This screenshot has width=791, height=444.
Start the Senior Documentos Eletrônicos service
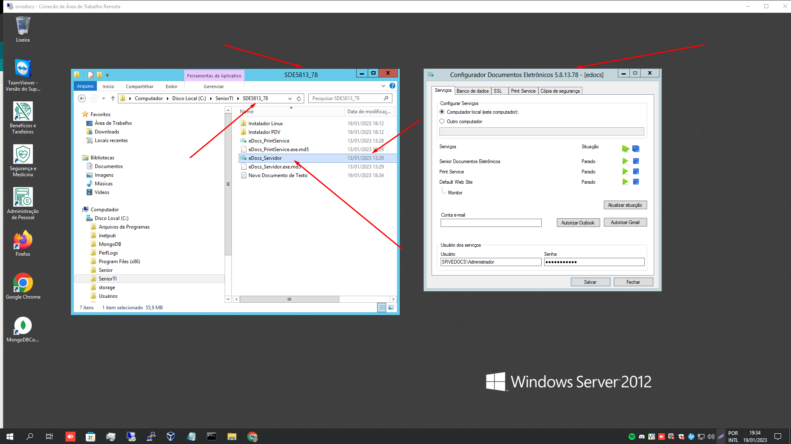tap(625, 161)
